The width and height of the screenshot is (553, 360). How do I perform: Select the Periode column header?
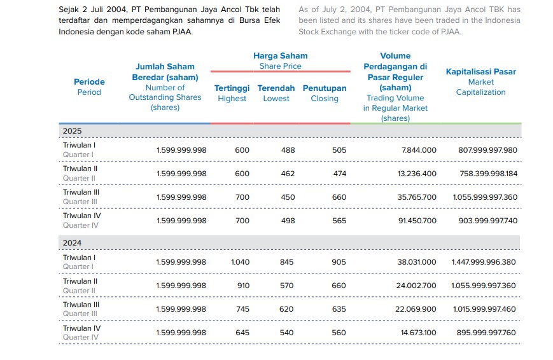pos(89,87)
